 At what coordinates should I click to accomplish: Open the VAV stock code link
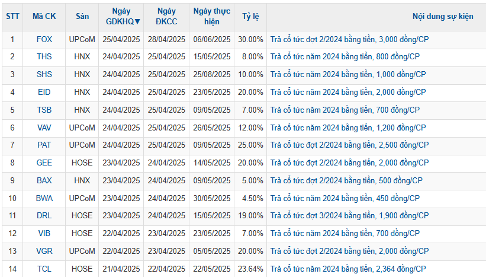[x=44, y=128]
